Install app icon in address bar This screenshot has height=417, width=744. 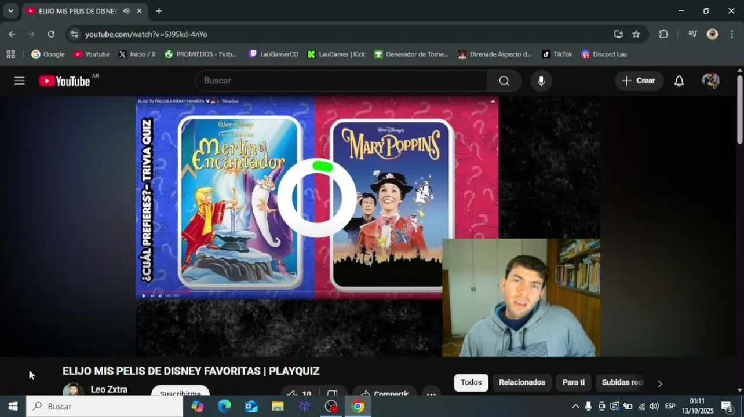pyautogui.click(x=618, y=34)
